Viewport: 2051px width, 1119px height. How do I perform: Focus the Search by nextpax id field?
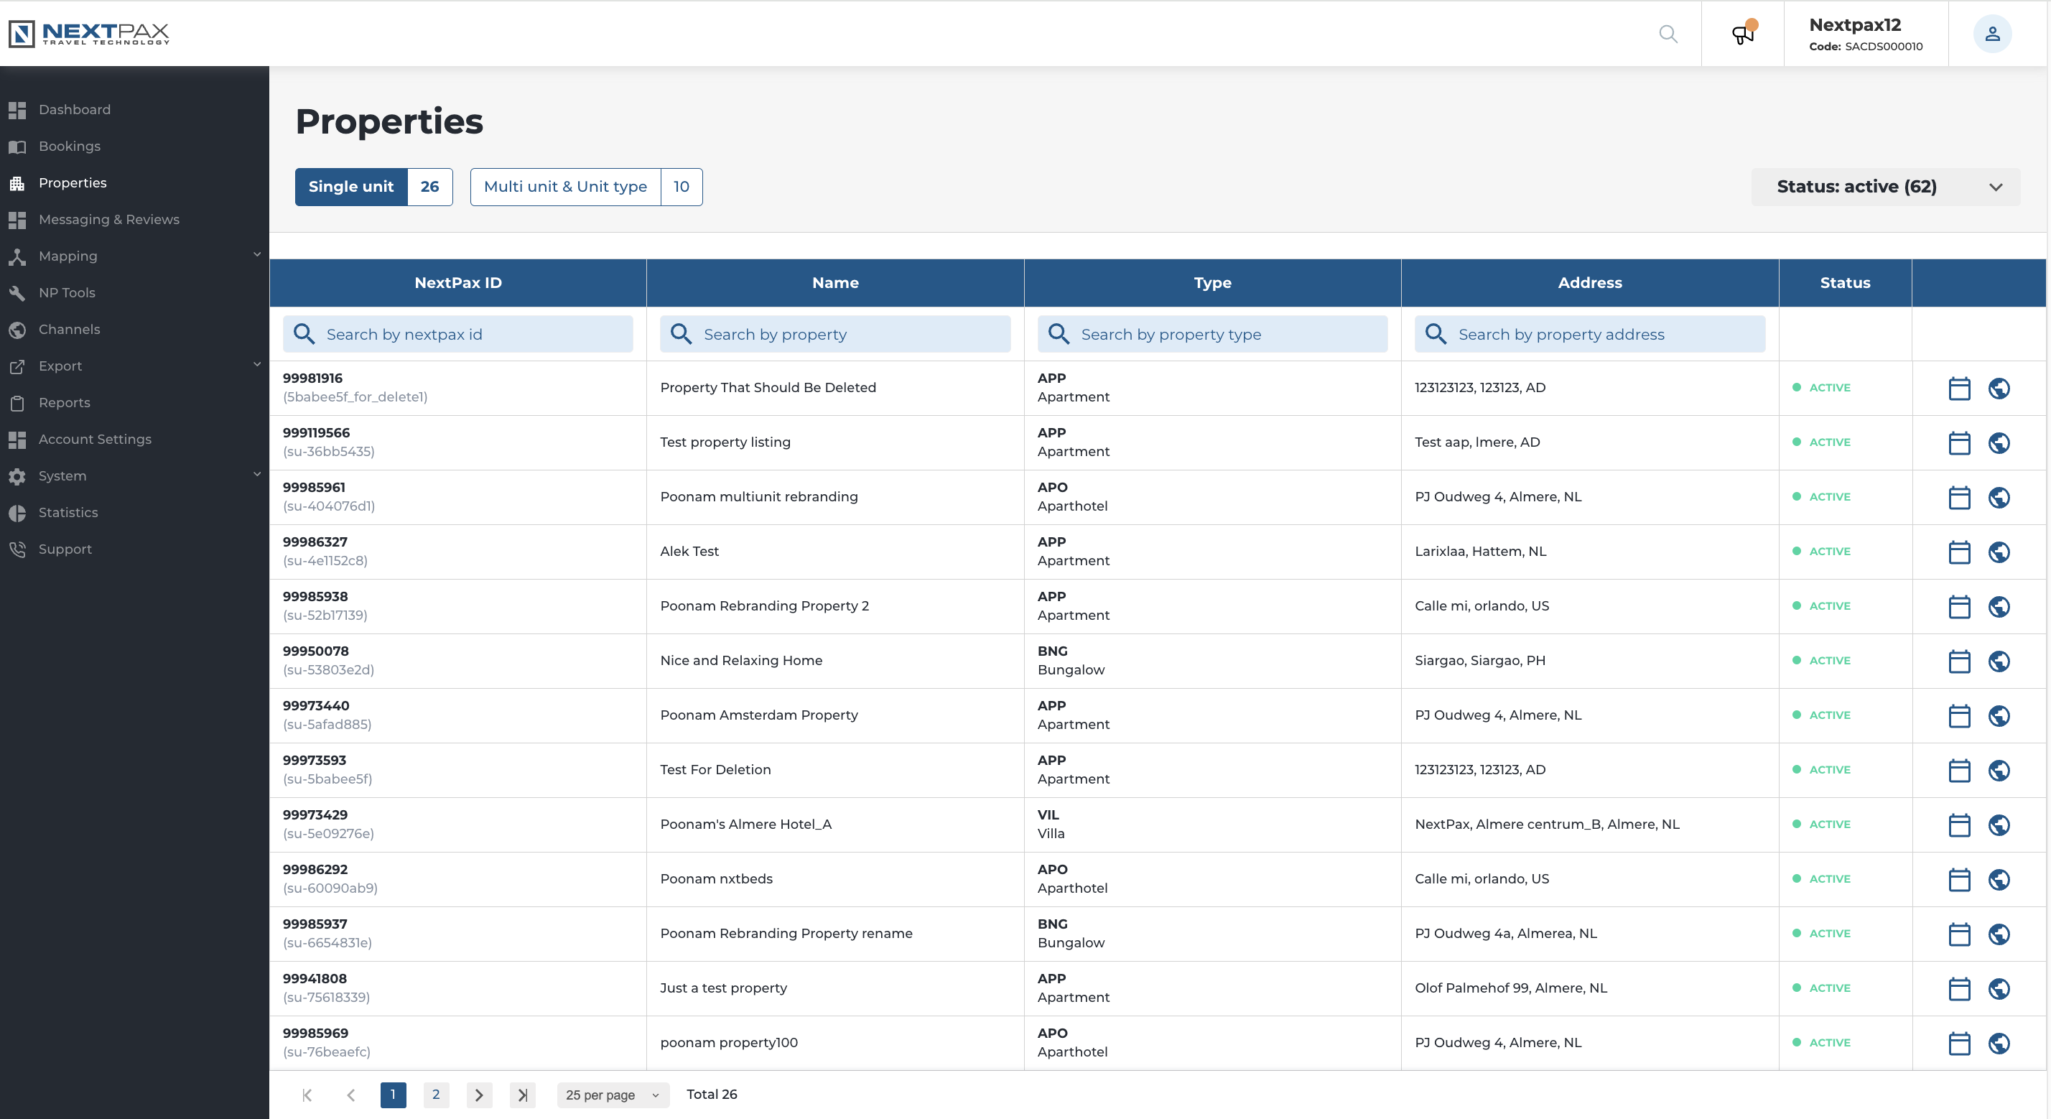point(458,334)
